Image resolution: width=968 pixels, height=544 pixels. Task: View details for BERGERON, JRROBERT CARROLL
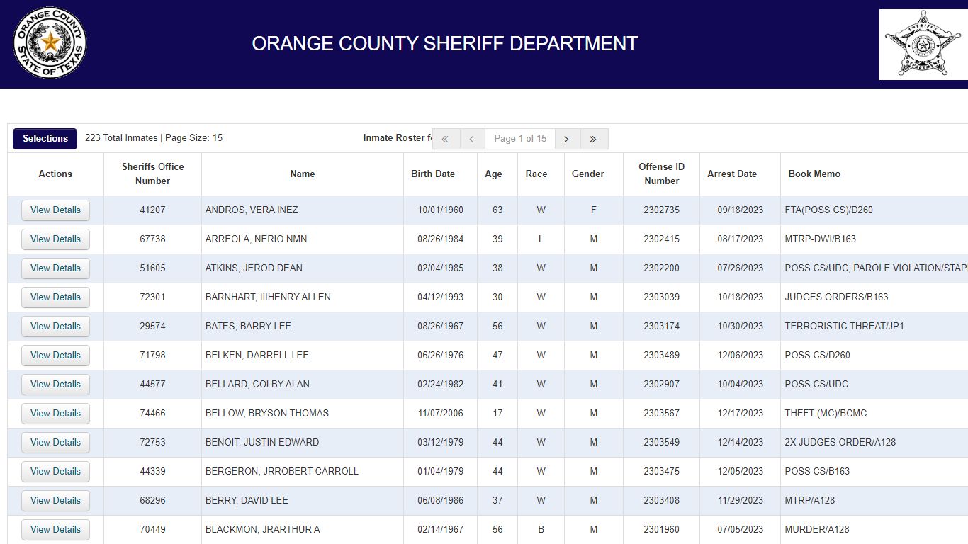point(55,472)
